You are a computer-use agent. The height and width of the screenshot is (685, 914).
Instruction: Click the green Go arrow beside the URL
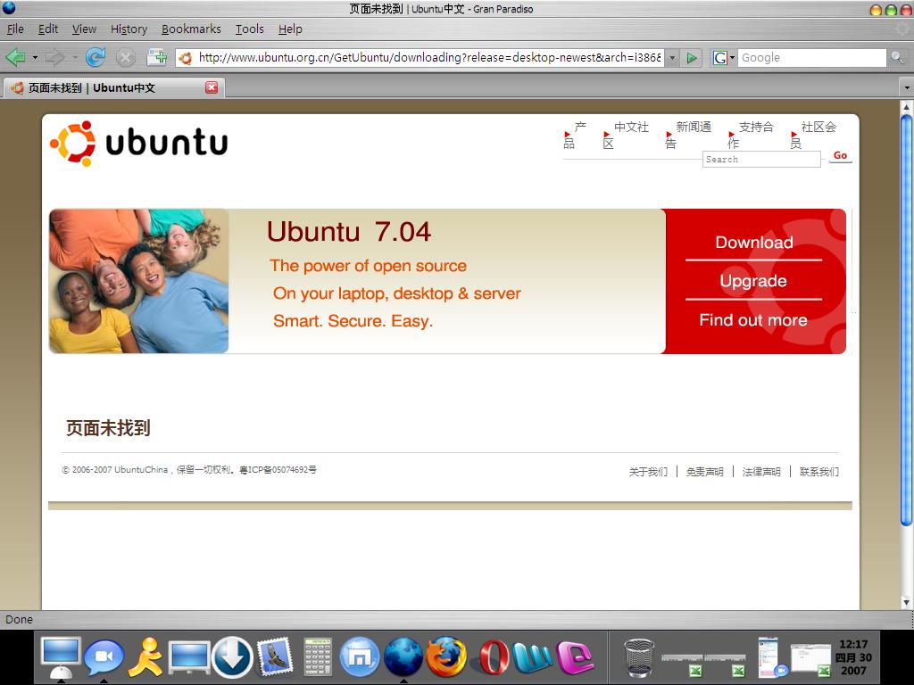[x=692, y=58]
